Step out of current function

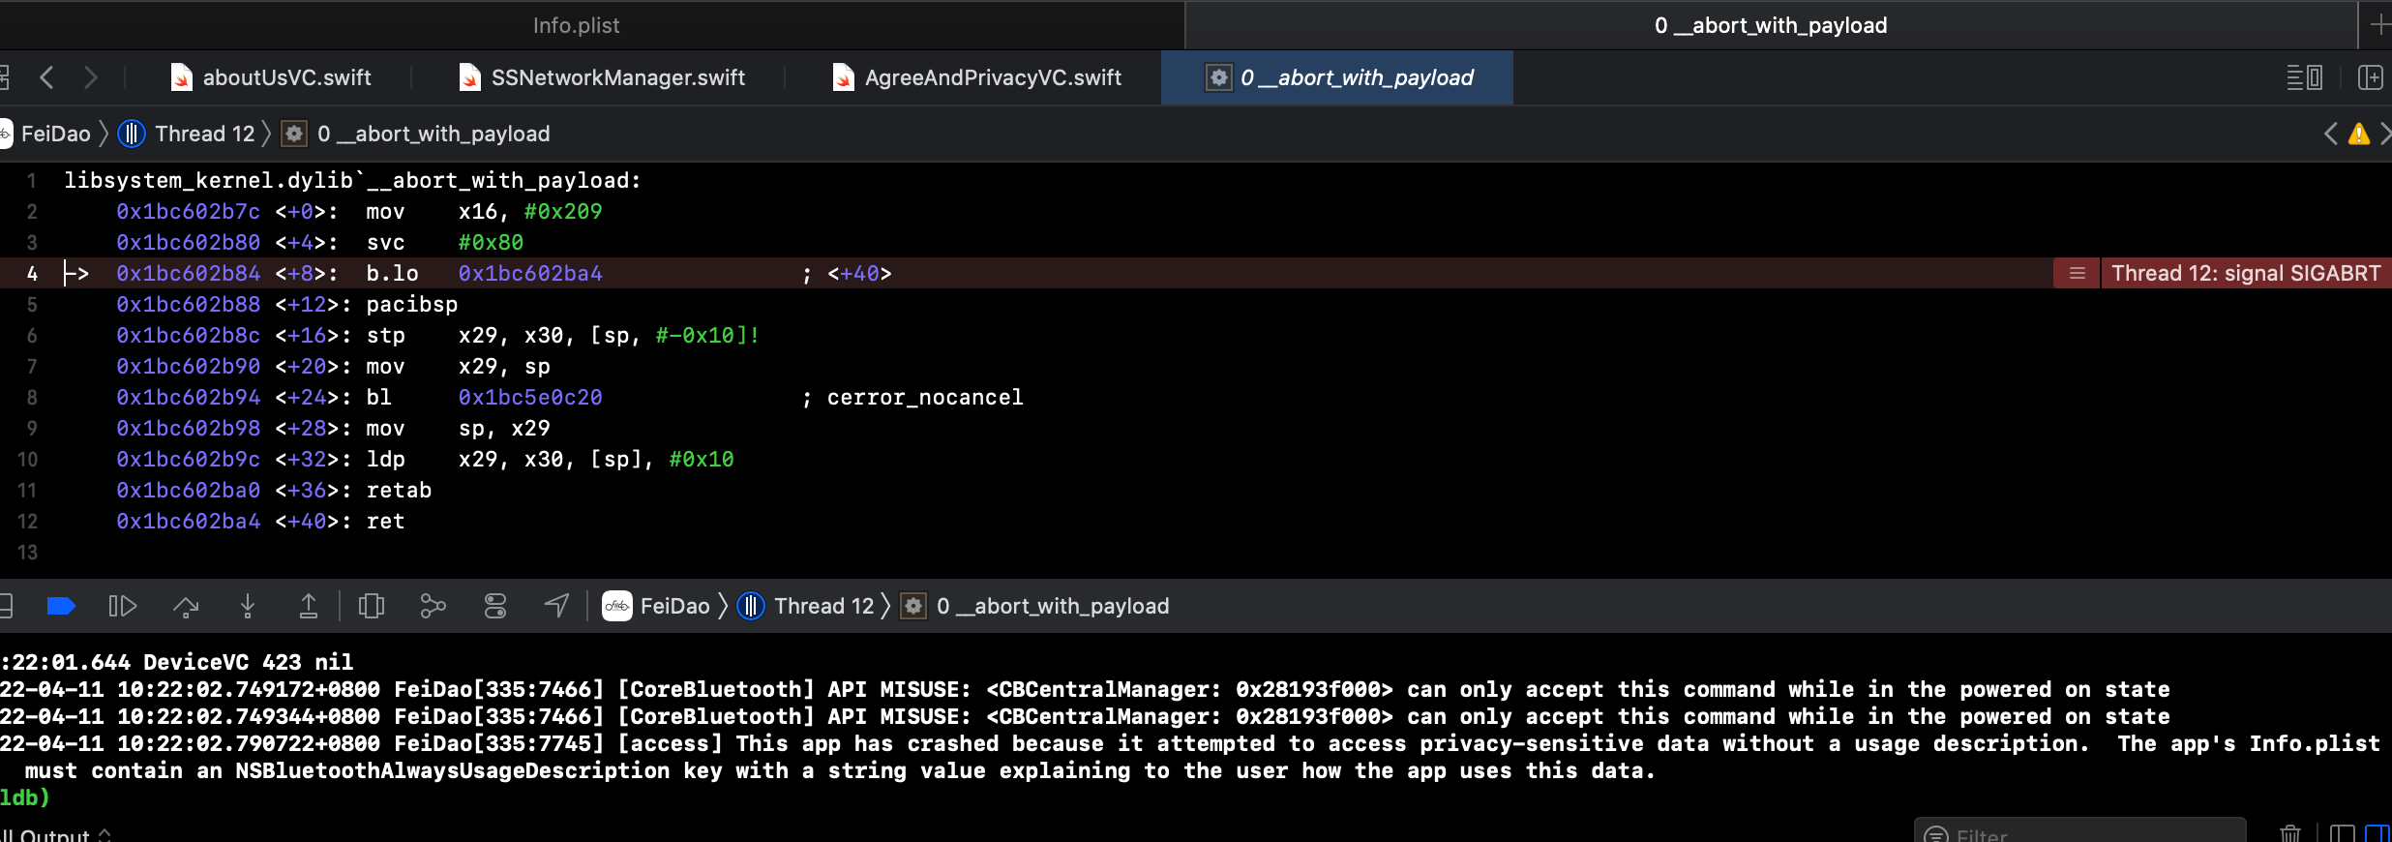pos(308,606)
